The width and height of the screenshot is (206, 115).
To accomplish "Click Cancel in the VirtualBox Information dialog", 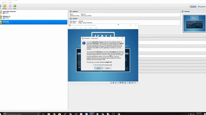I will 107,68.
